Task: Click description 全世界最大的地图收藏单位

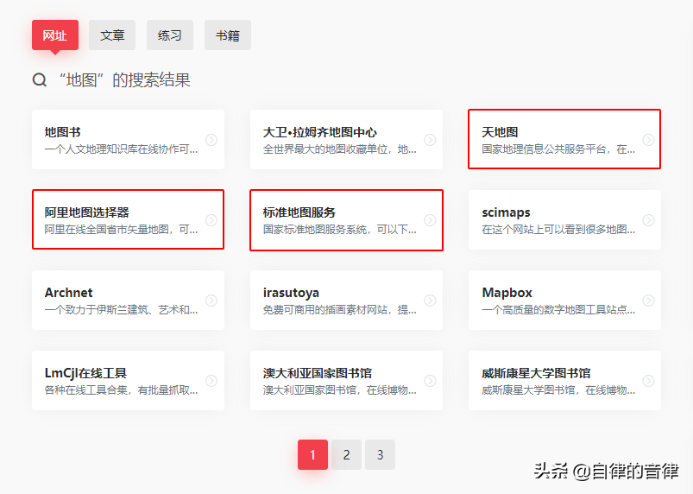Action: click(x=339, y=149)
